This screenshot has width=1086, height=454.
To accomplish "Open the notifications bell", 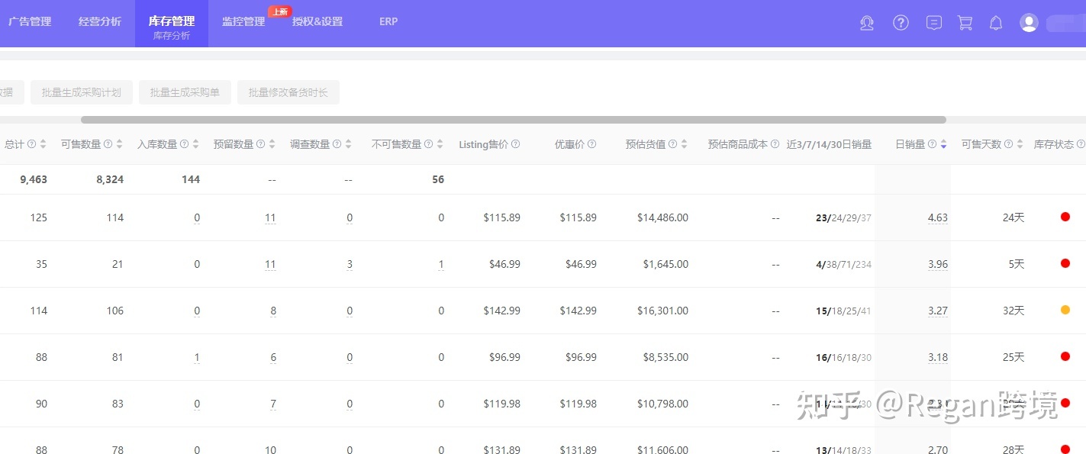I will click(x=996, y=23).
